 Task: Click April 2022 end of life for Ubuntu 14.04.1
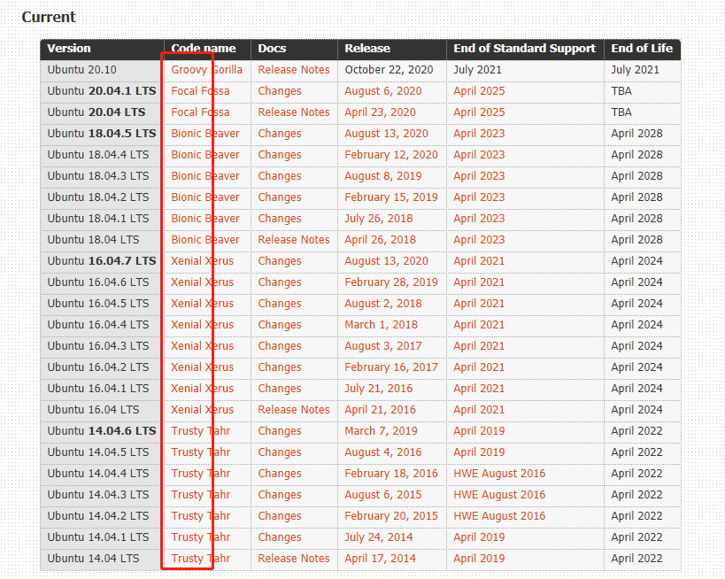pyautogui.click(x=636, y=538)
